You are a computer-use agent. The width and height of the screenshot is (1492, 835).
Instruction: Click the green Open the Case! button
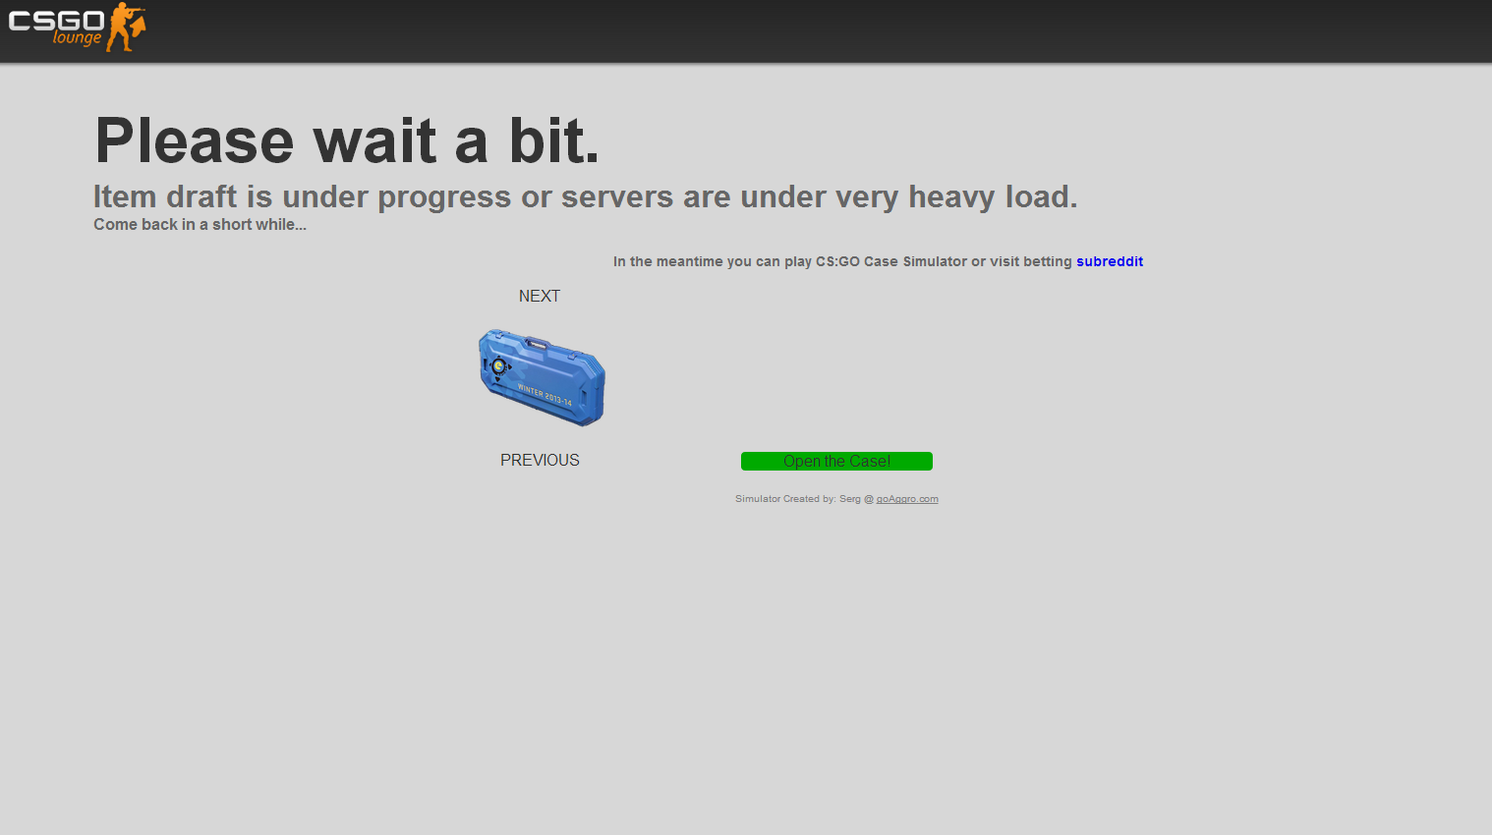point(836,461)
